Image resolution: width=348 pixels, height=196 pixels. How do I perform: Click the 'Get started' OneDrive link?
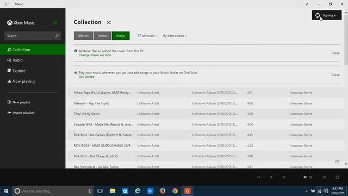pyautogui.click(x=86, y=77)
